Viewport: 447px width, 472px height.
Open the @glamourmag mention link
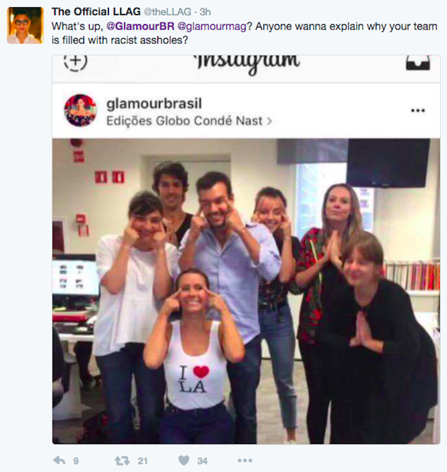tap(212, 26)
